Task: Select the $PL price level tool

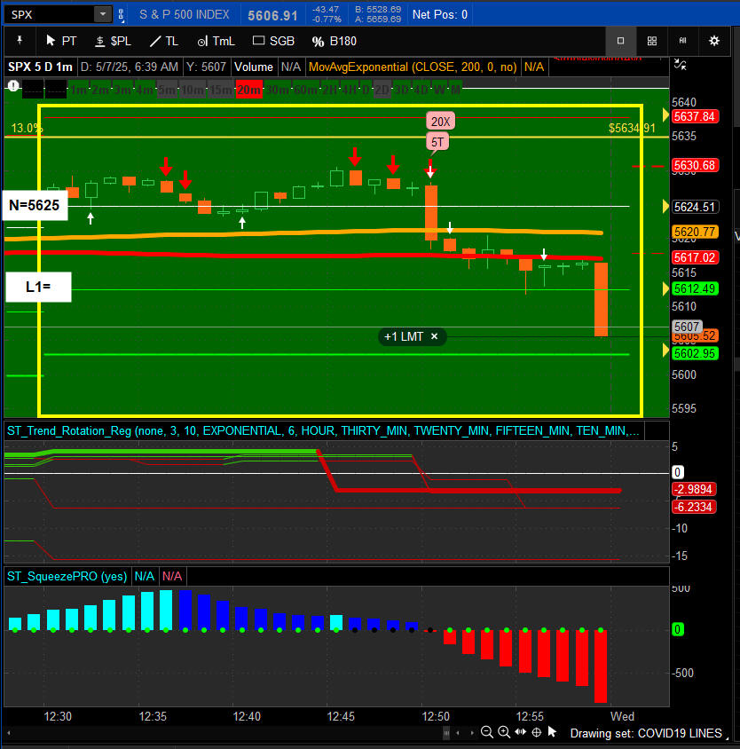Action: [x=113, y=41]
